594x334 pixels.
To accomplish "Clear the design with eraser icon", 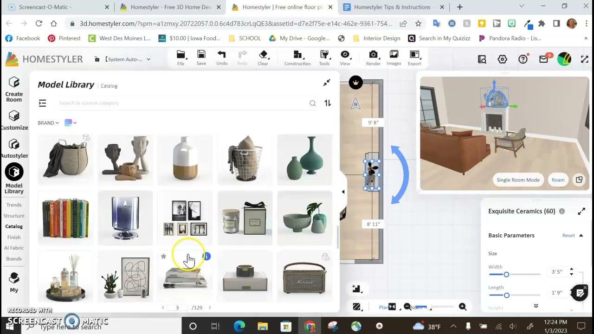I will click(263, 58).
